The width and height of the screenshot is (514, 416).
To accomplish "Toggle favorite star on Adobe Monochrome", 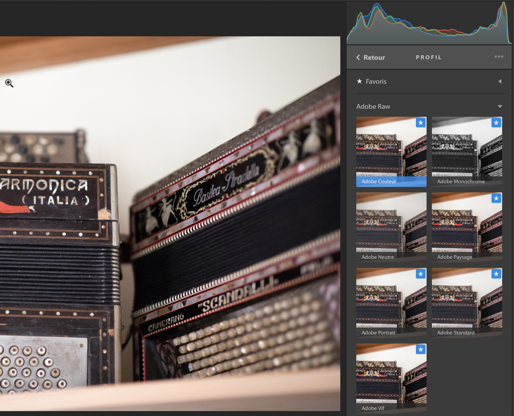I will coord(496,123).
